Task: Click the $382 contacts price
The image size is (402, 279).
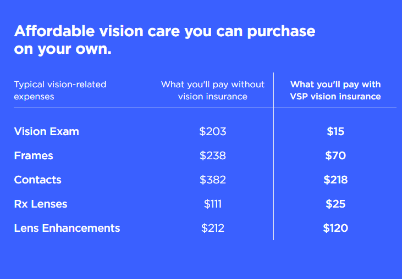Action: (x=212, y=180)
